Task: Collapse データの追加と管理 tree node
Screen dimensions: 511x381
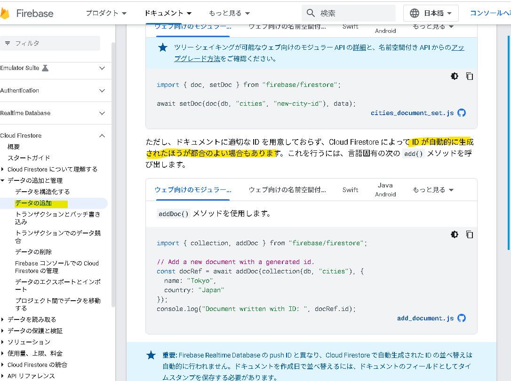Action: point(3,180)
